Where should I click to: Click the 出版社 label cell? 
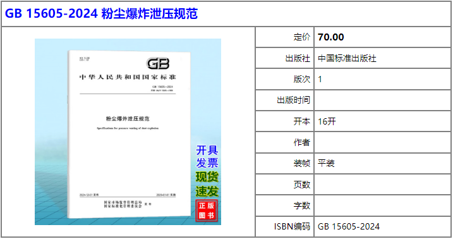tap(284, 58)
